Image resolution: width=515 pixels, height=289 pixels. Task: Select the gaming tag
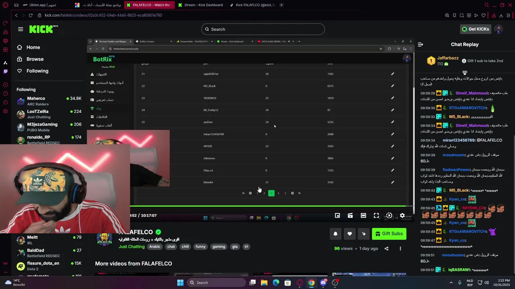pyautogui.click(x=219, y=247)
